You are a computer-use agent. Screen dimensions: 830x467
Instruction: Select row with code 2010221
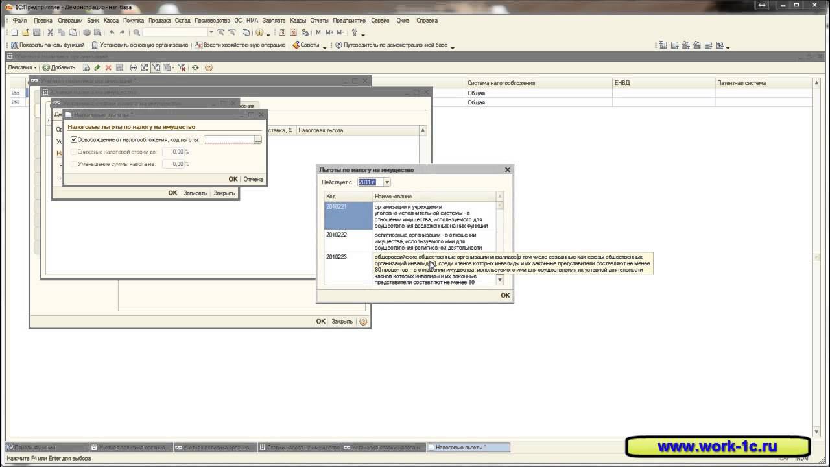point(410,216)
